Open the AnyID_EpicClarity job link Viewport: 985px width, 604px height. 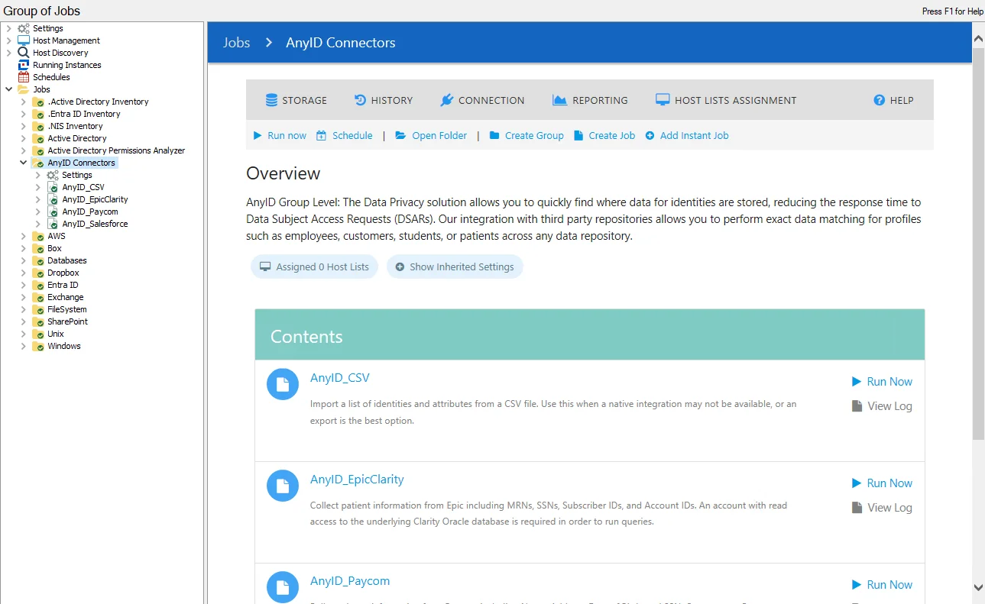[x=357, y=480]
